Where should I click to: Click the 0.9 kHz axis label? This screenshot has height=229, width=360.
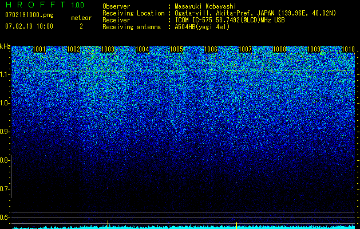click(x=4, y=132)
